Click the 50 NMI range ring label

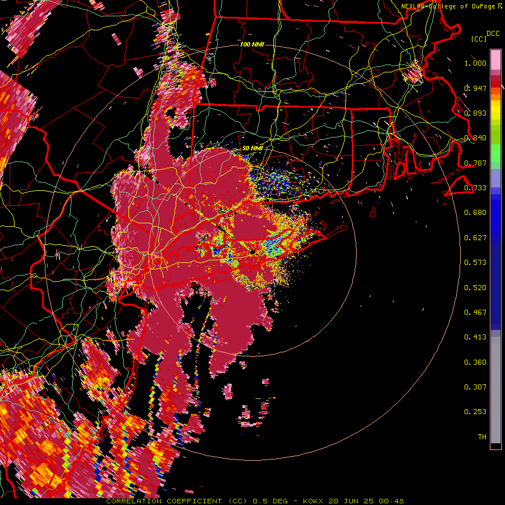252,149
